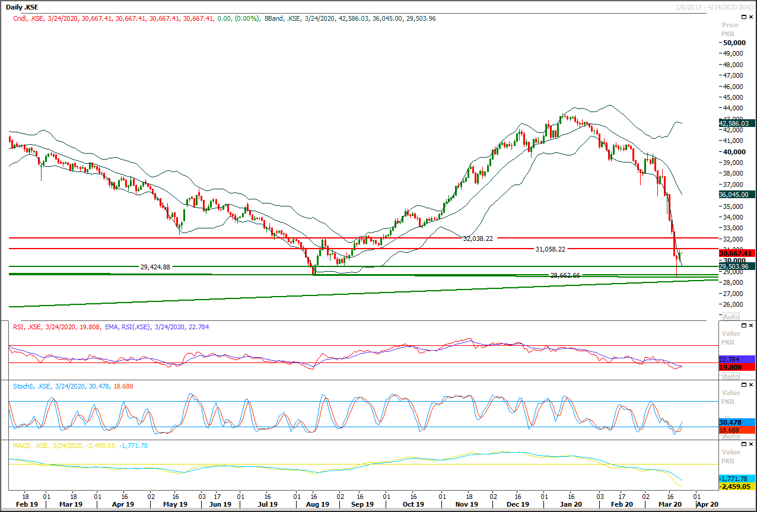Click the blue 30.478 StochS value tag
The width and height of the screenshot is (757, 512).
point(736,422)
